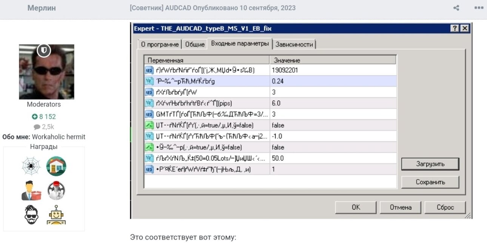Click the 'Workaholic hermit' about text
Image resolution: width=487 pixels, height=243 pixels.
click(59, 137)
